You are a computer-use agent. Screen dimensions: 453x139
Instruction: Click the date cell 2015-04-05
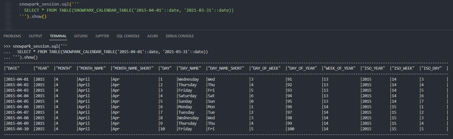tap(17, 101)
